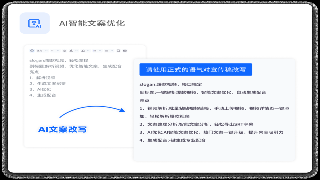Screen dimensions: 320x180
Task: Click the AI文案改写 blue label
Action: pyautogui.click(x=62, y=129)
